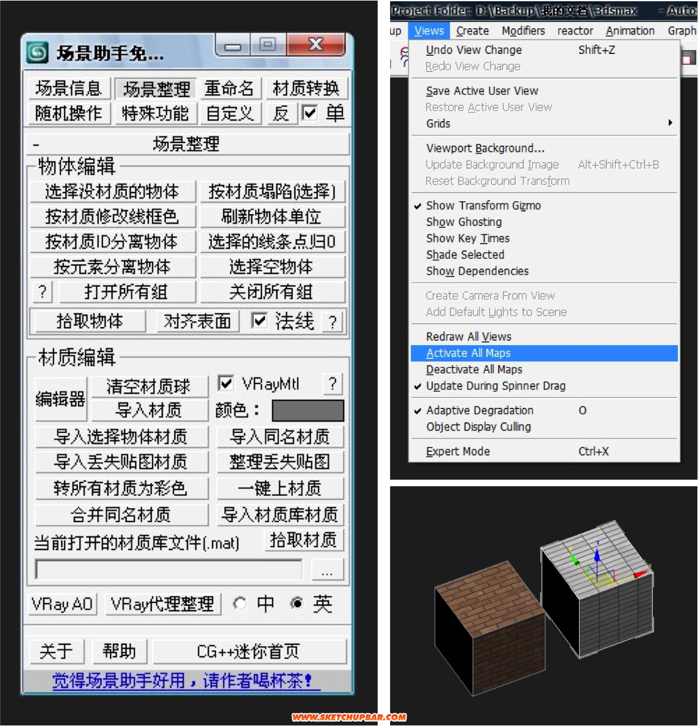Open the gray 颜色 swatch

click(308, 410)
